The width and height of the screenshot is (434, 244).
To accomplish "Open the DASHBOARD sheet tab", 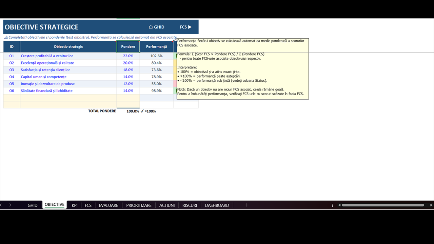I will pyautogui.click(x=217, y=205).
